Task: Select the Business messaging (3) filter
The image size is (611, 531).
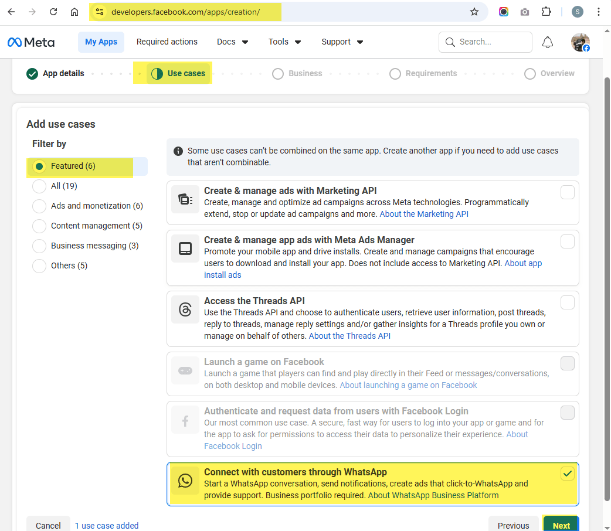Action: pos(39,246)
